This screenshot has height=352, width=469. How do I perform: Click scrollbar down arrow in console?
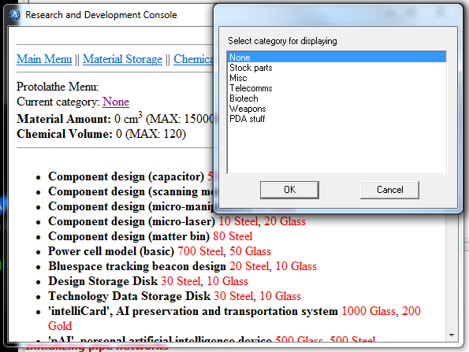[x=452, y=335]
